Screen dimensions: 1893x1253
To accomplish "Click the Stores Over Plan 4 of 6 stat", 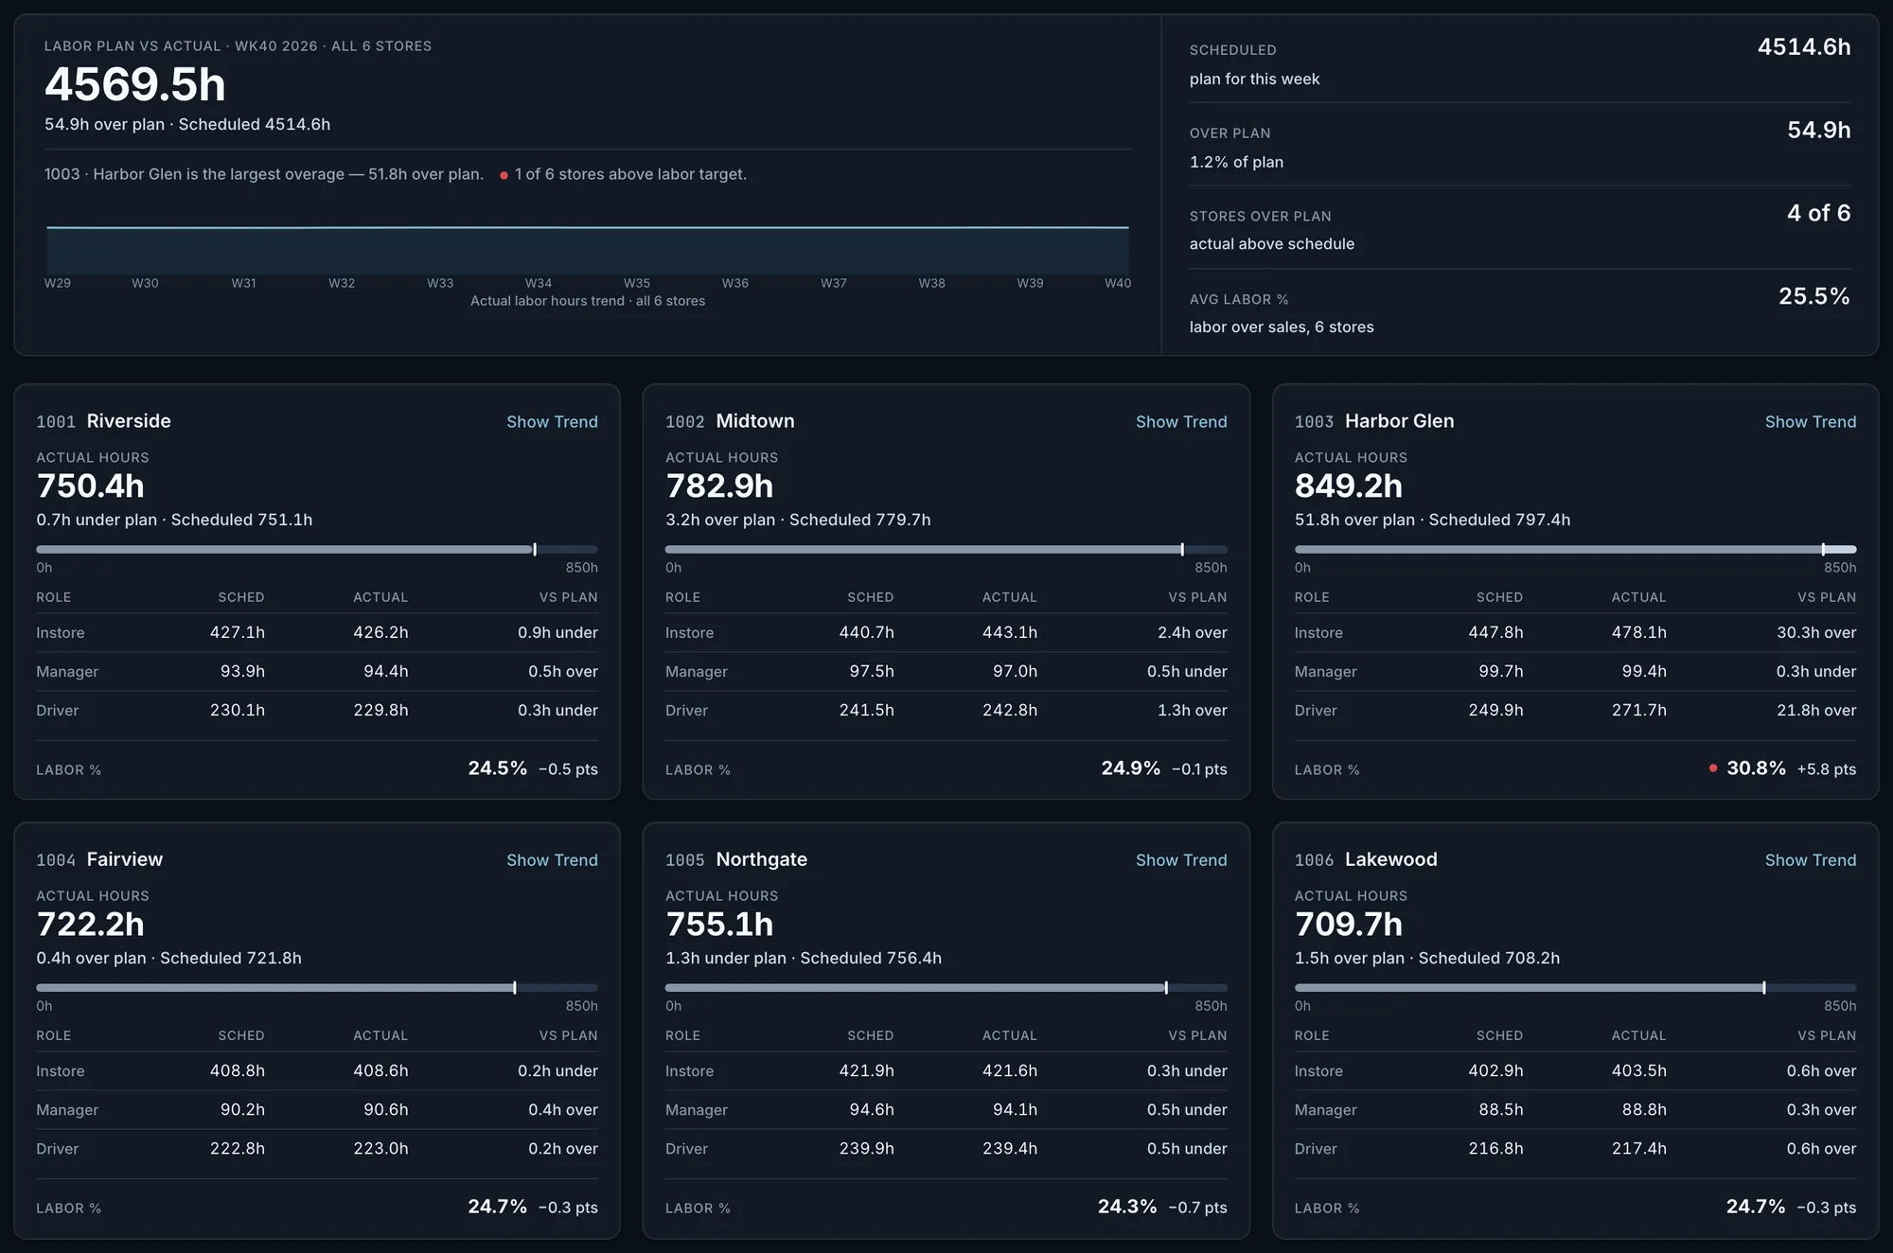I will tap(1520, 227).
